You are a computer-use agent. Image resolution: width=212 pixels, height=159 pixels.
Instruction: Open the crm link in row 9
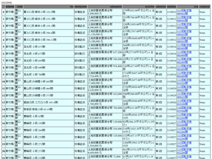[x=184, y=75]
